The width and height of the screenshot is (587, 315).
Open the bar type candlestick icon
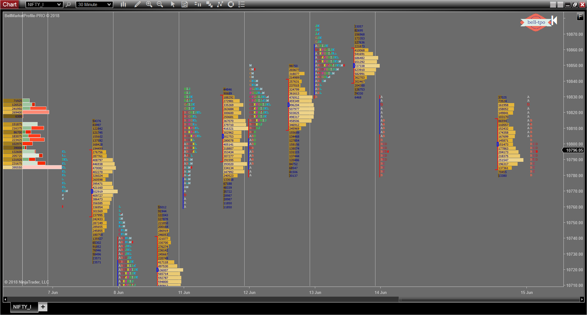click(x=123, y=5)
